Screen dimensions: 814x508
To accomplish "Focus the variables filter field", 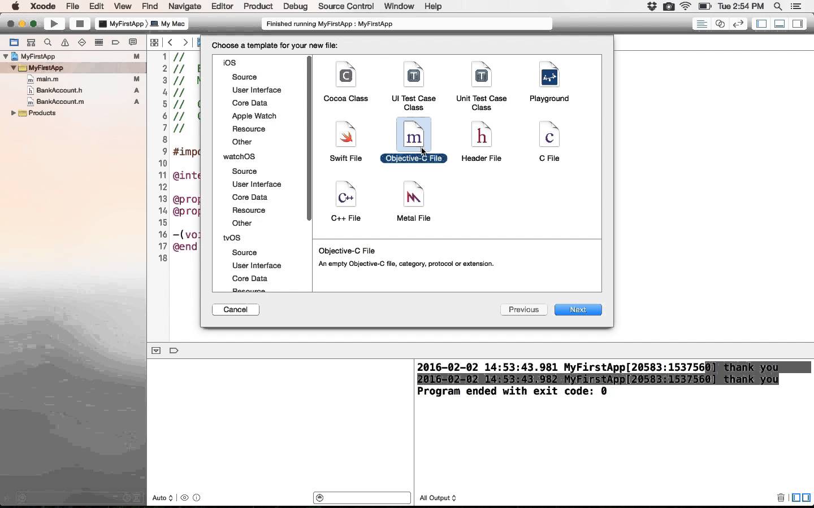I will [x=362, y=497].
